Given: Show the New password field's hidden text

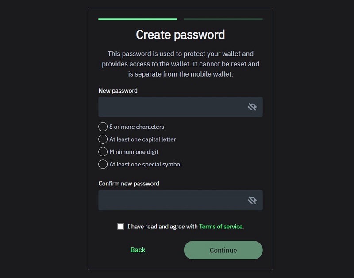Looking at the screenshot, I should coord(252,107).
